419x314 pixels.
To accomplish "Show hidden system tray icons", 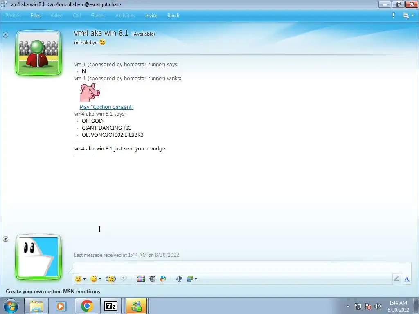I will 348,306.
